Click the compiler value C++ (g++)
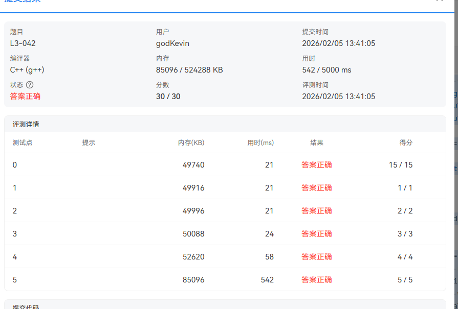This screenshot has width=458, height=309. coord(27,70)
